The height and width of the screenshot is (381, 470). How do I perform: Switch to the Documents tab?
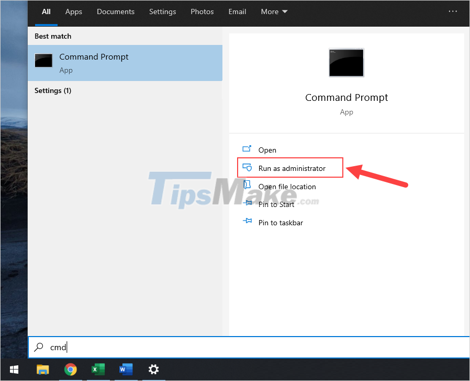coord(116,11)
